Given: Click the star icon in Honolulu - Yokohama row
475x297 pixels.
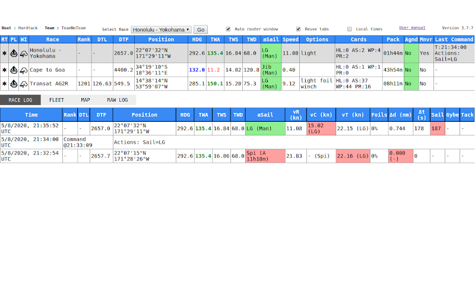Looking at the screenshot, I should (4, 53).
